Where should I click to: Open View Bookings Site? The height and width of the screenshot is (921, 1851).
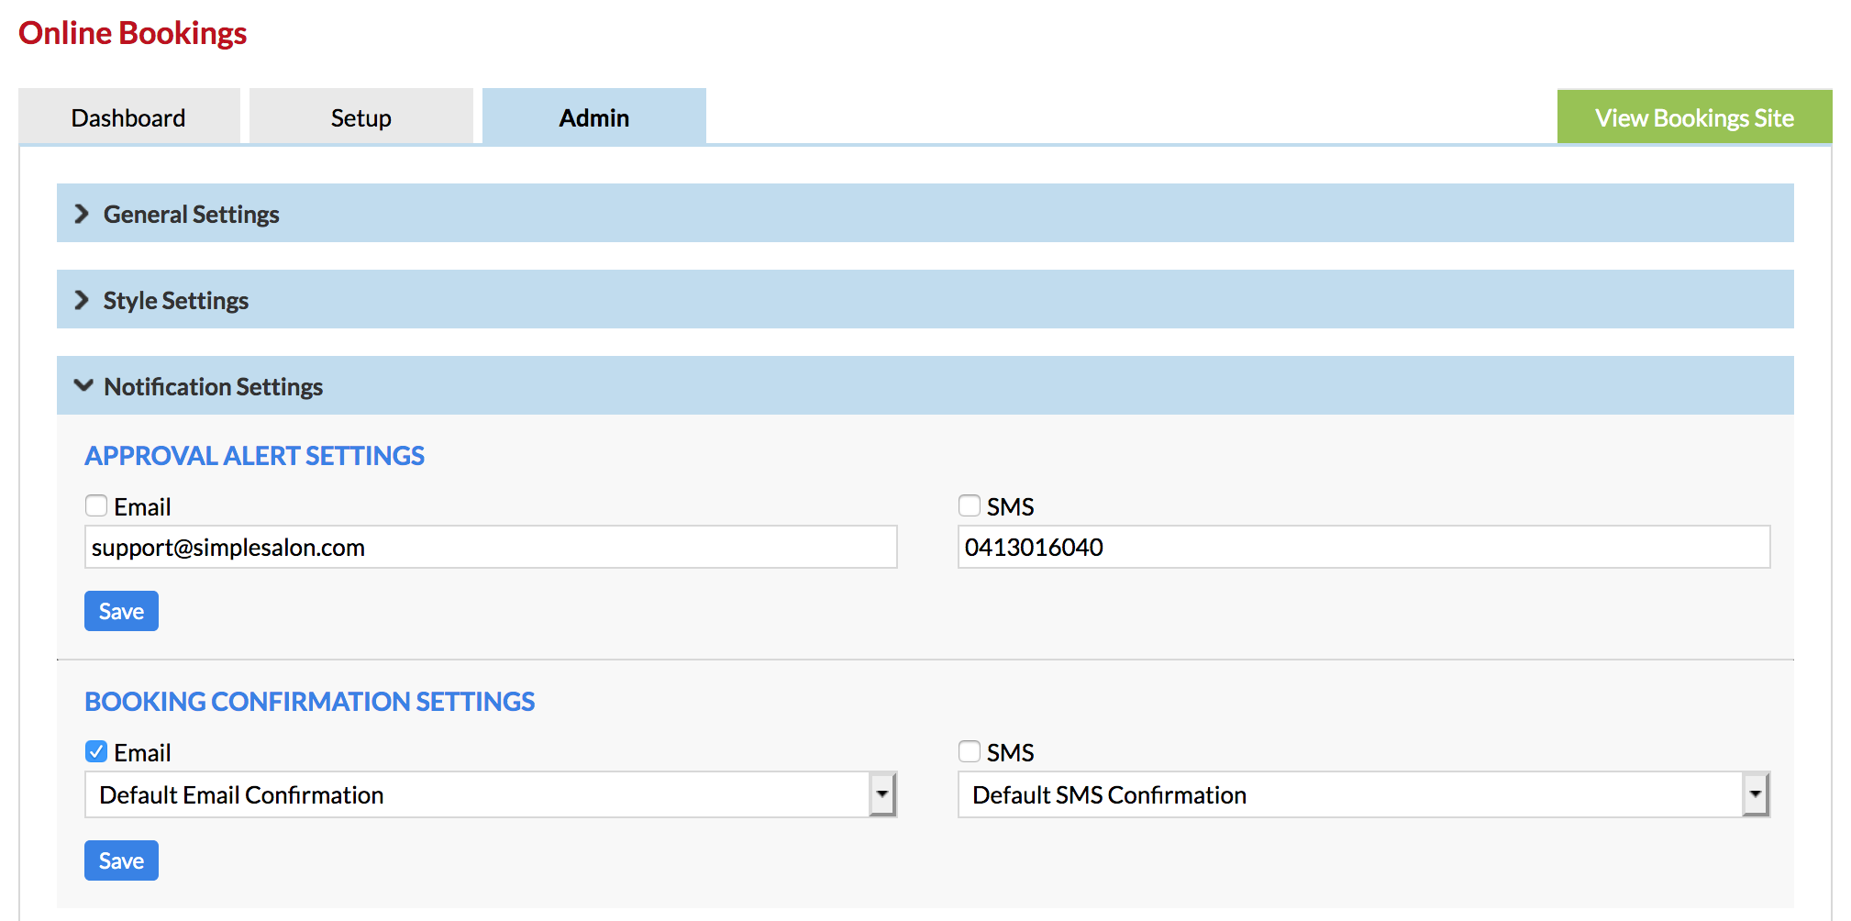point(1694,117)
